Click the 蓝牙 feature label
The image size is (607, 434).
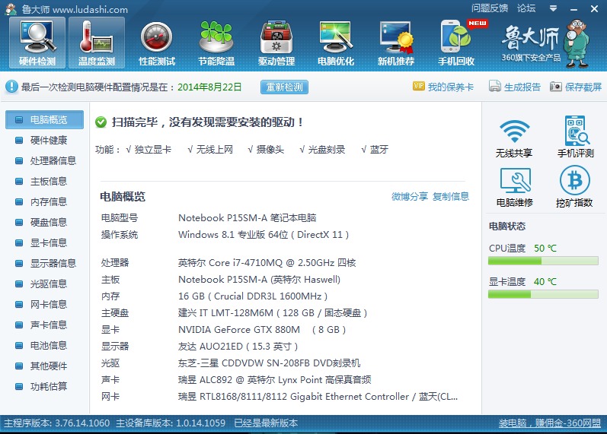(x=379, y=150)
